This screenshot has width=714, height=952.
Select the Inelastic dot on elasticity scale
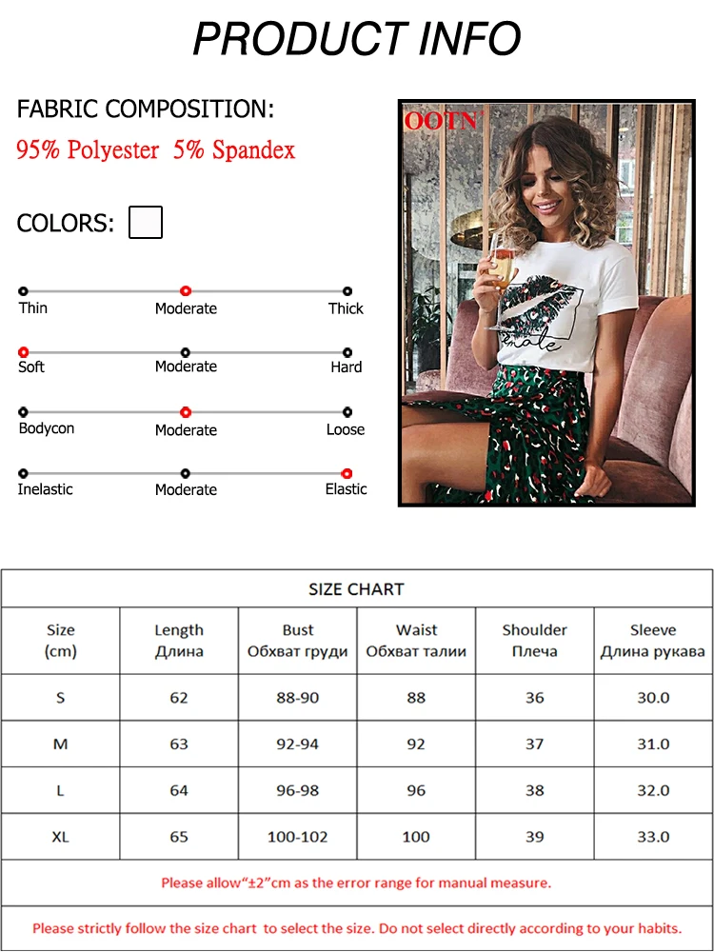[23, 473]
